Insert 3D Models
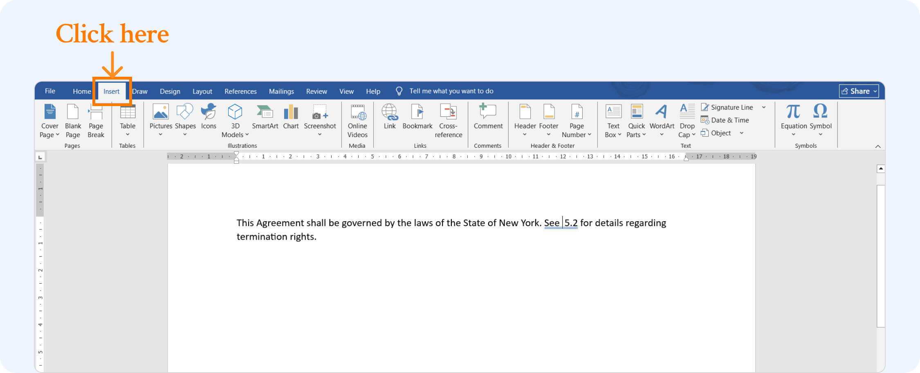 point(235,121)
